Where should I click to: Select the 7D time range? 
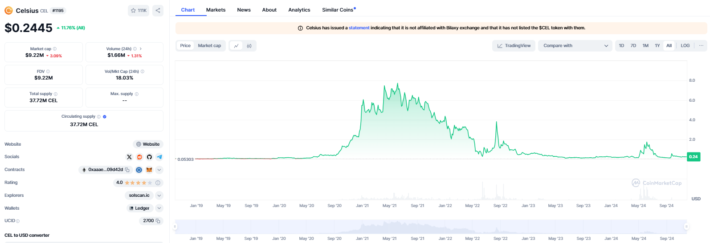point(633,46)
